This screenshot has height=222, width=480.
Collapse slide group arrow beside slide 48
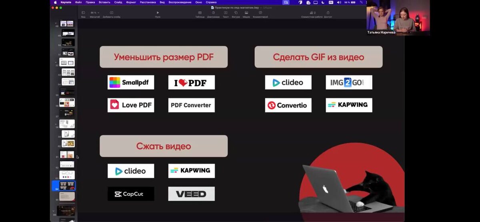[56, 24]
